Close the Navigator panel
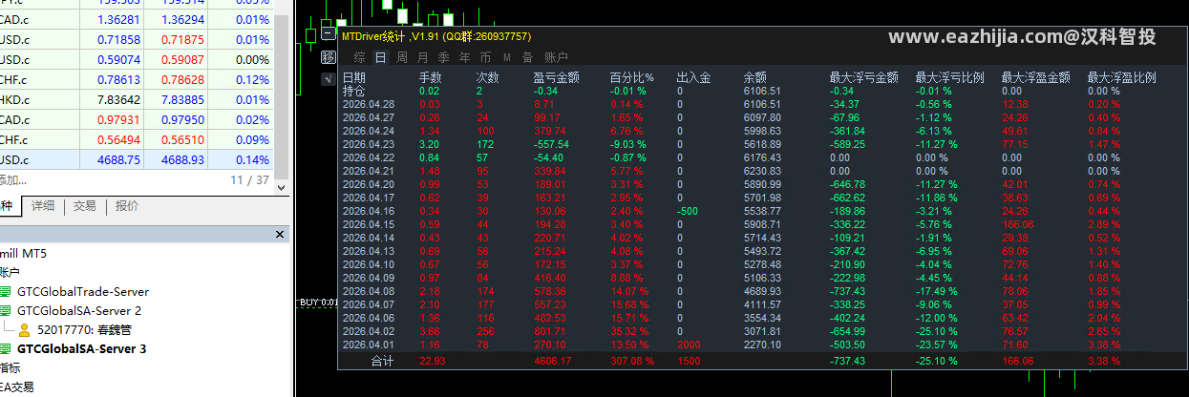This screenshot has width=1189, height=397. click(280, 234)
